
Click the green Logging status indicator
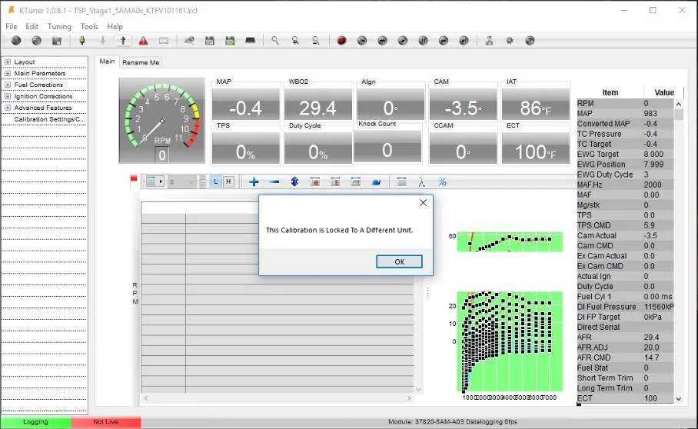[x=35, y=422]
